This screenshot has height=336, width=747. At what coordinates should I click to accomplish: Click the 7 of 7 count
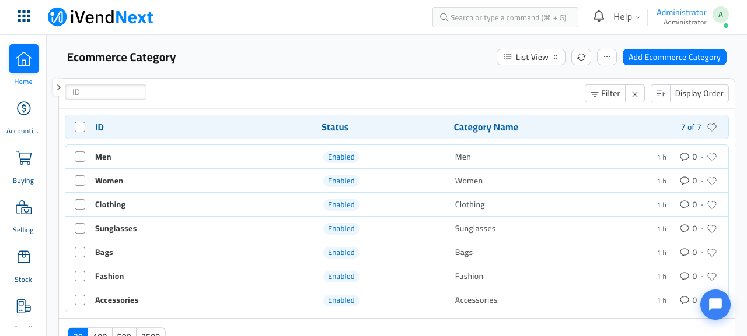[691, 128]
